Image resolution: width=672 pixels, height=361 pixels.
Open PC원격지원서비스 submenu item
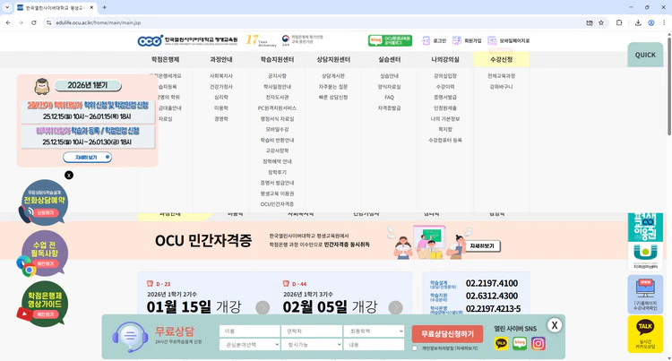point(277,107)
